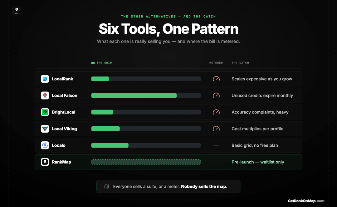Click the metered gauge icon in LocalRank row

(x=216, y=79)
